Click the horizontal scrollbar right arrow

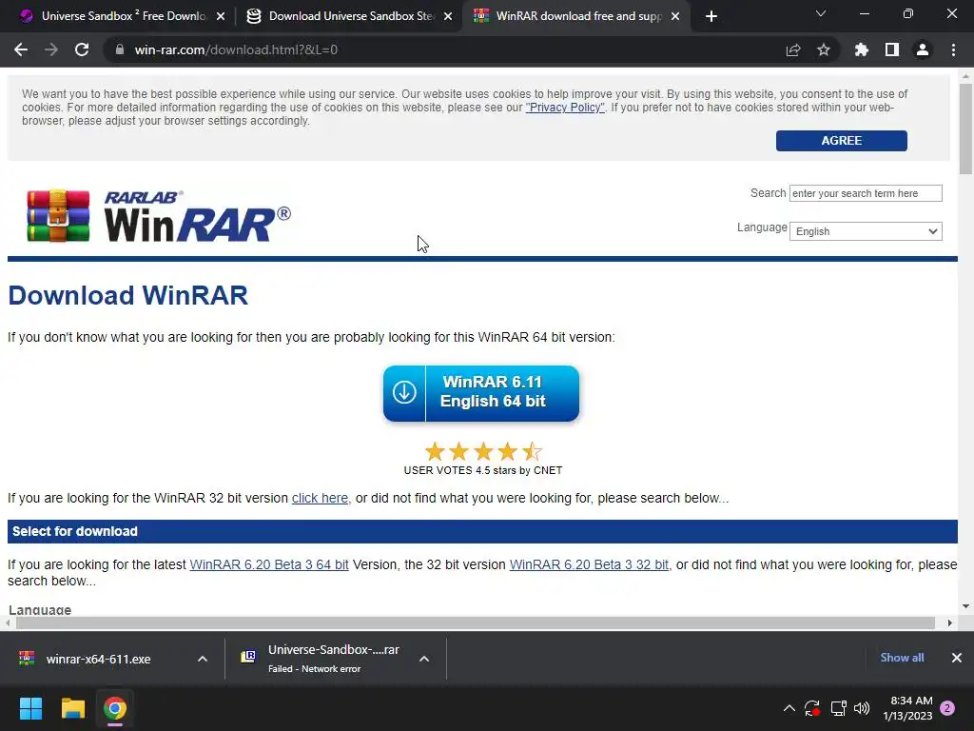pyautogui.click(x=950, y=622)
